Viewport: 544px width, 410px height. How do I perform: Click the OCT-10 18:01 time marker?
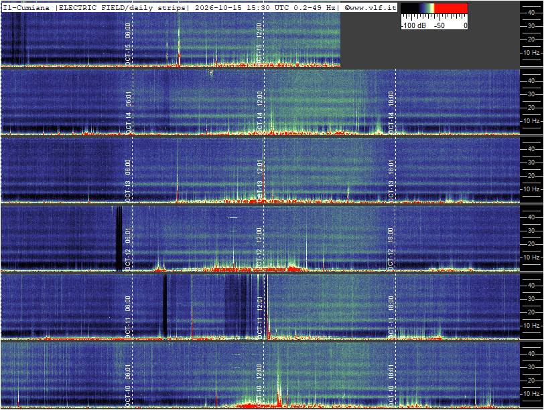pos(391,385)
